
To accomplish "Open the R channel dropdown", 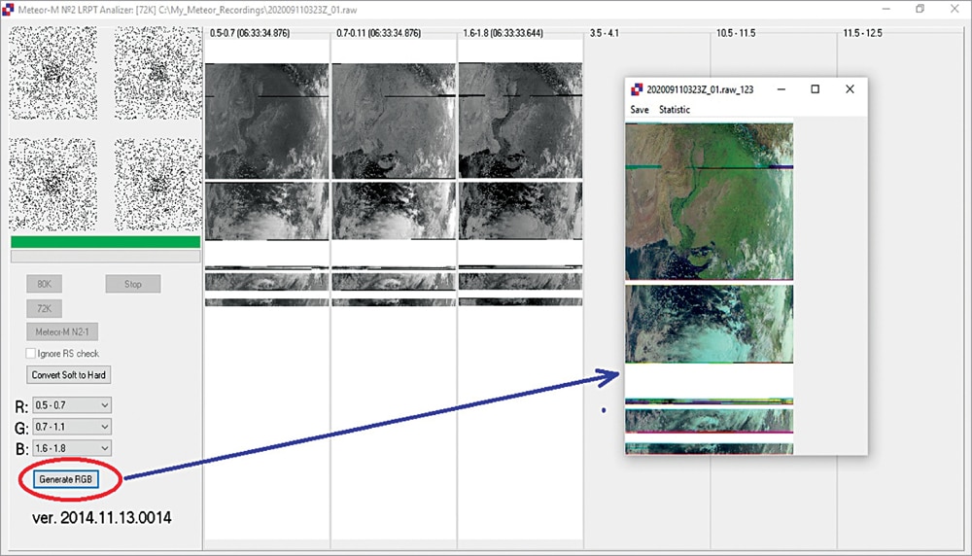I will pyautogui.click(x=72, y=404).
